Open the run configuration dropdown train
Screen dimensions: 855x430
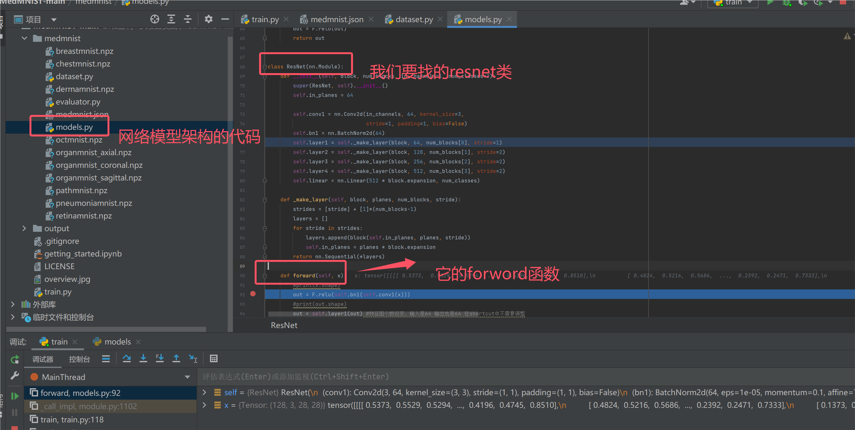click(x=733, y=3)
